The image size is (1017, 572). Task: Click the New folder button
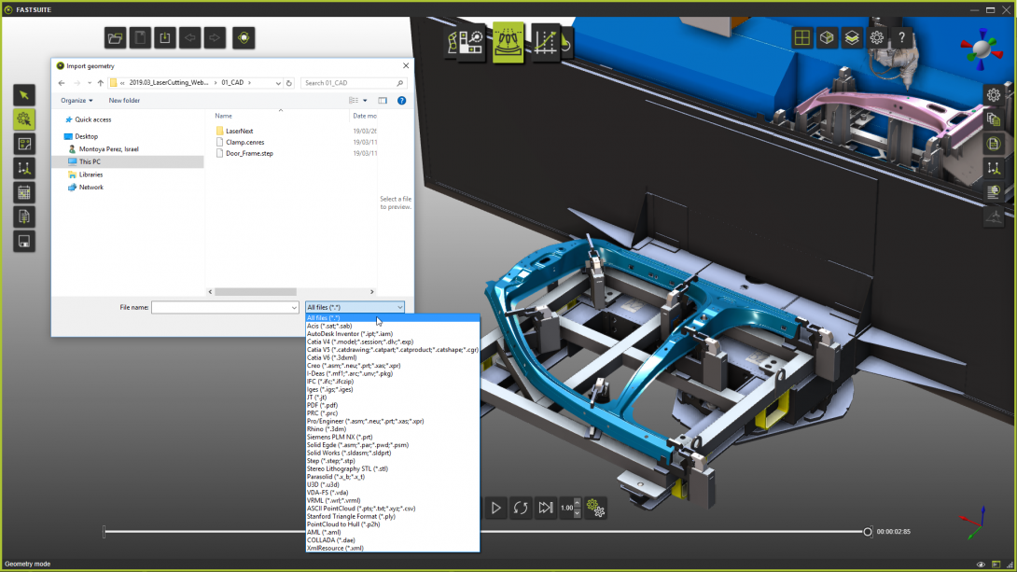124,100
